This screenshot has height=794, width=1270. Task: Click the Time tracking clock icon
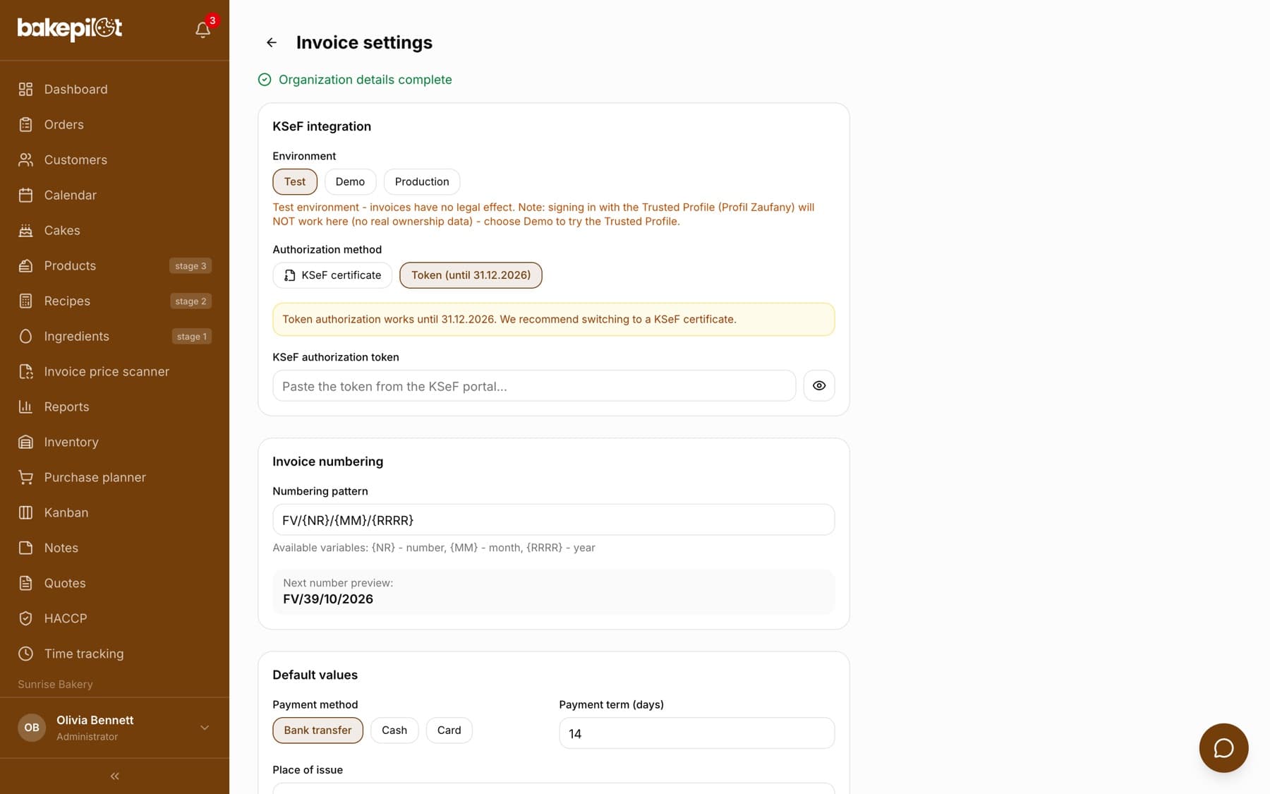pos(25,654)
